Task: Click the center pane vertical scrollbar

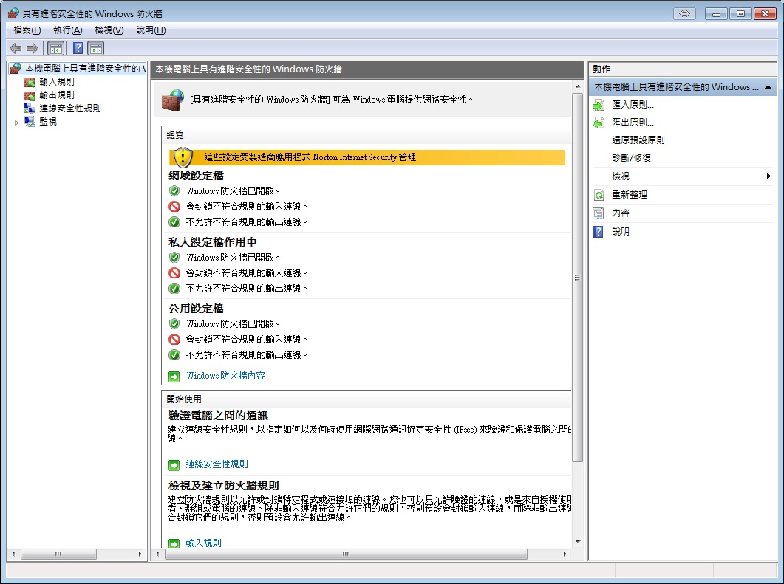Action: [578, 277]
